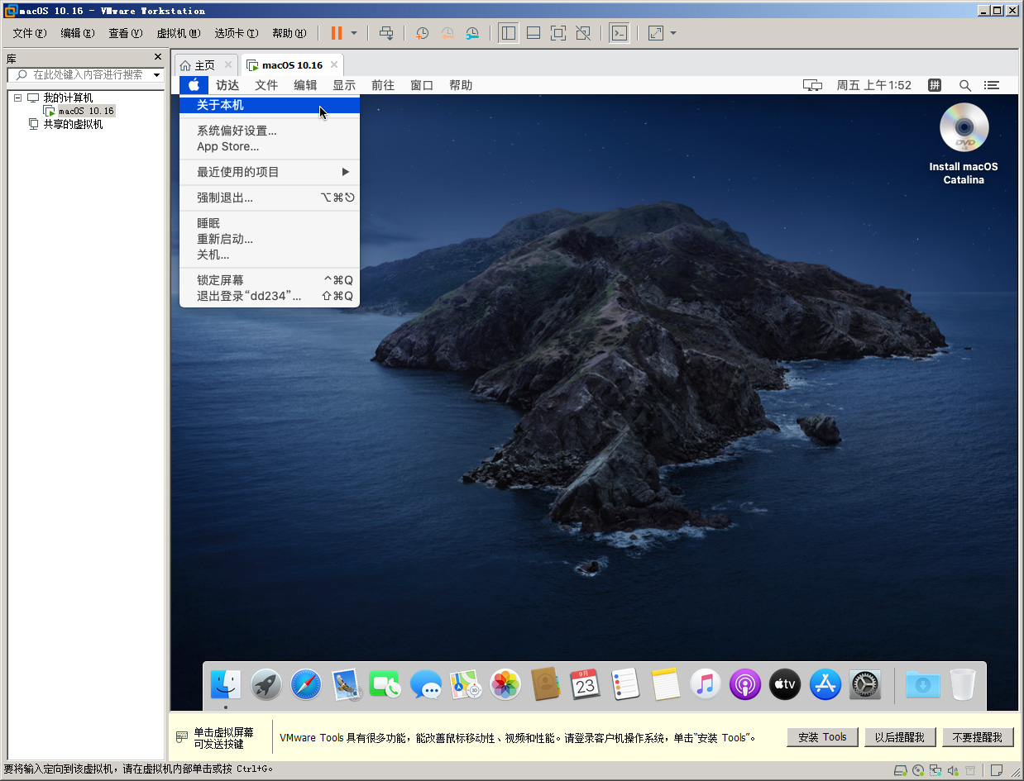This screenshot has width=1024, height=781.
Task: Open Music in the Dock
Action: [705, 685]
